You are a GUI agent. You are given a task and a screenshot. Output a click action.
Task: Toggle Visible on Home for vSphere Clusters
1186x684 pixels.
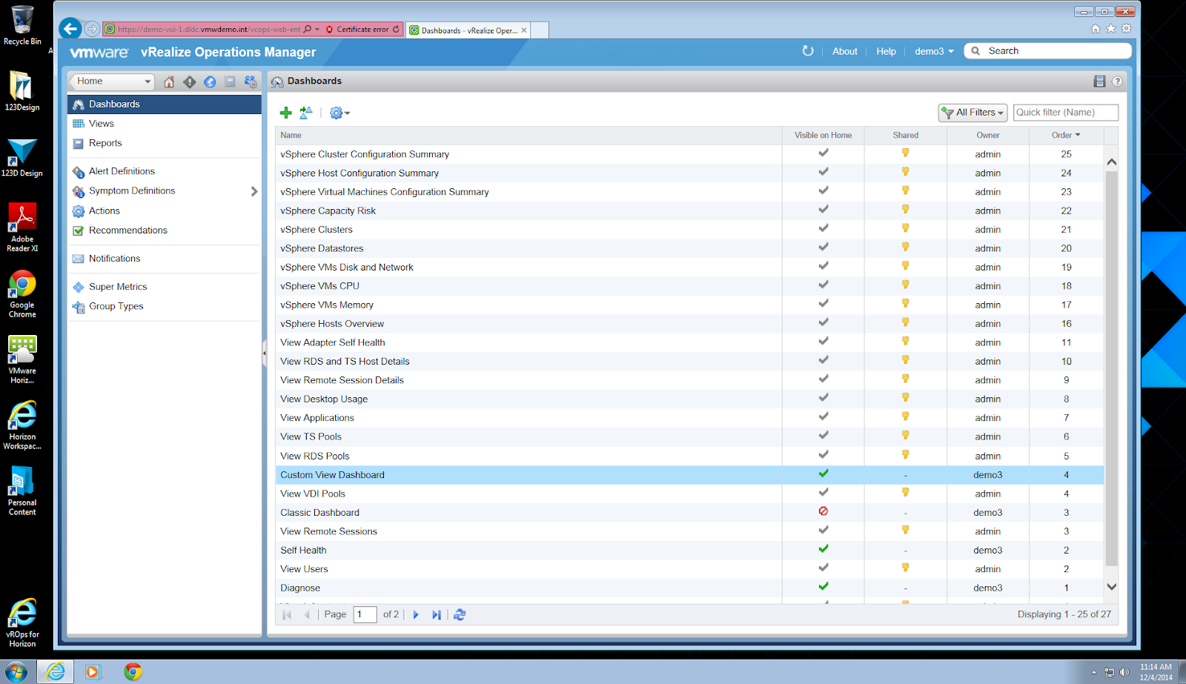click(x=823, y=228)
